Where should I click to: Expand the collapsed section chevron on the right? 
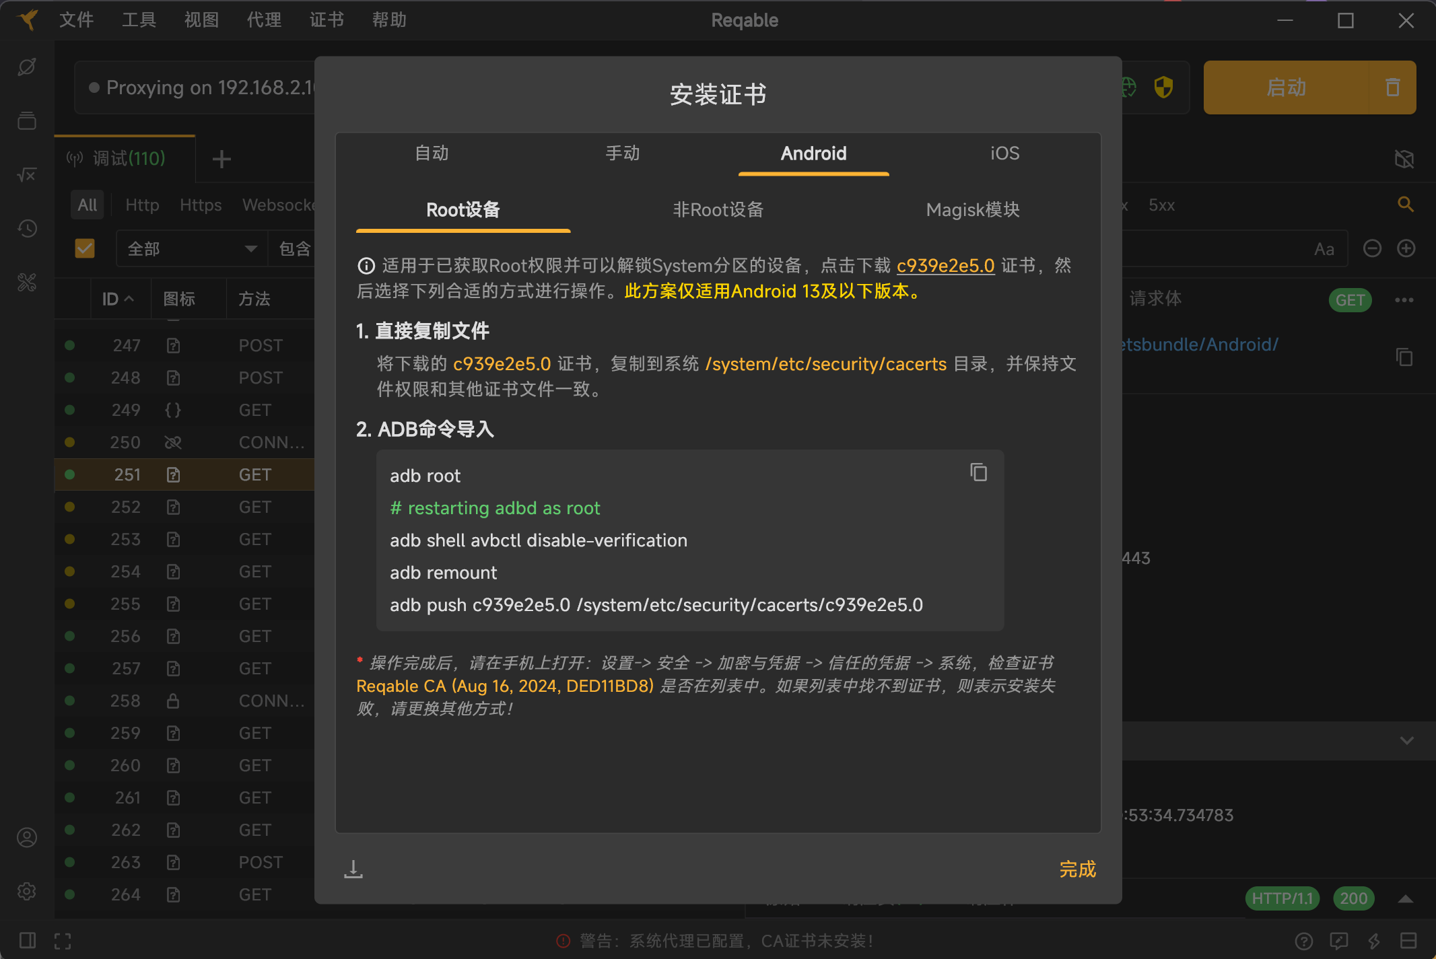(x=1406, y=740)
